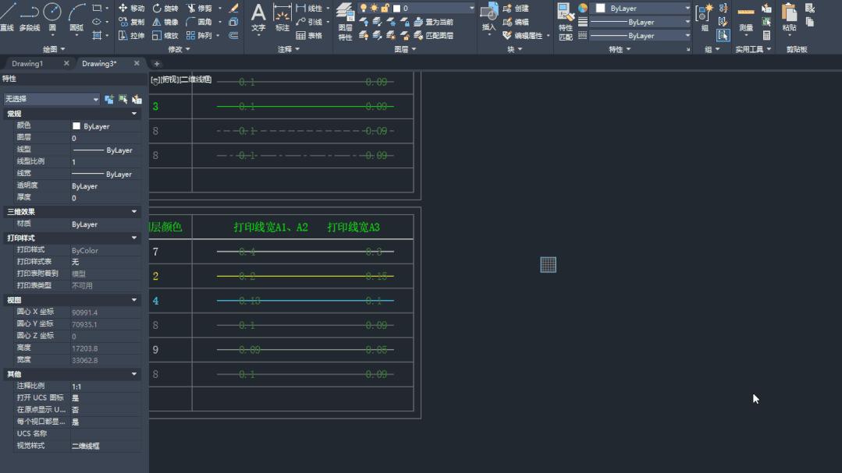842x473 pixels.
Task: Collapse the 常规 section in properties panel
Action: point(134,114)
